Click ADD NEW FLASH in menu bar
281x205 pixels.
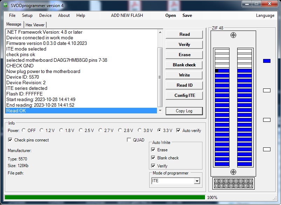coord(127,15)
